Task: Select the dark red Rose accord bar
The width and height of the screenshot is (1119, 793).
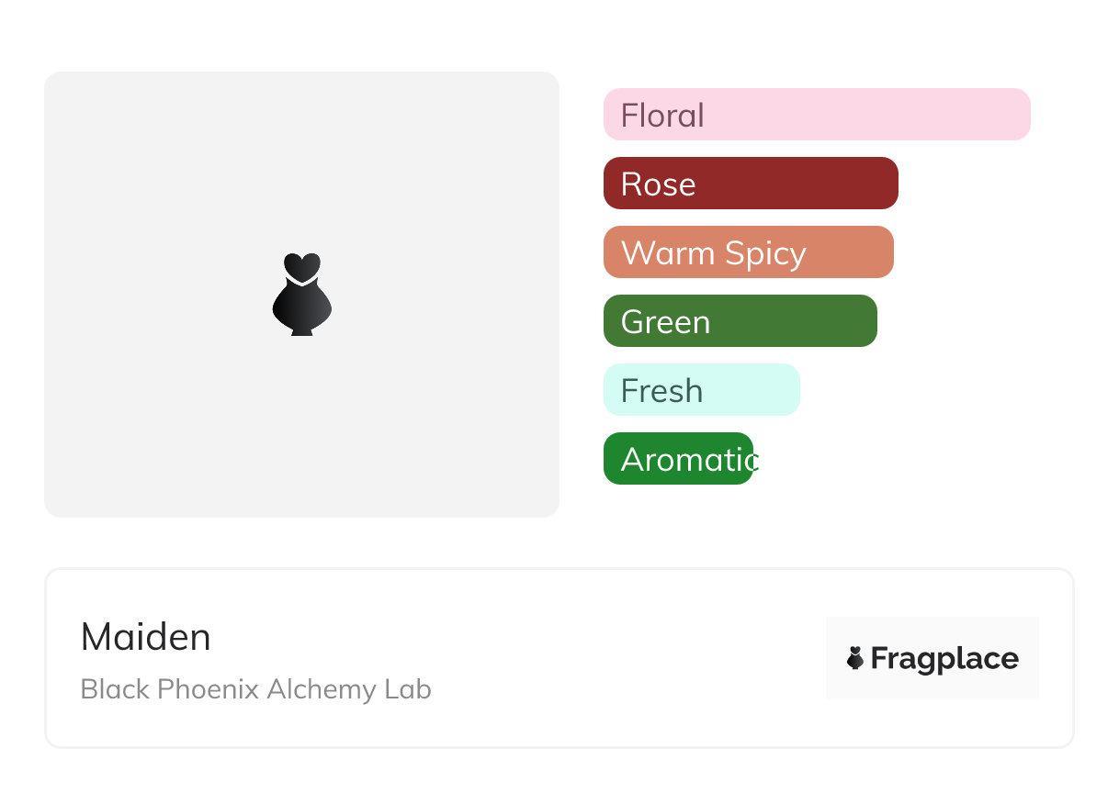Action: pos(750,184)
